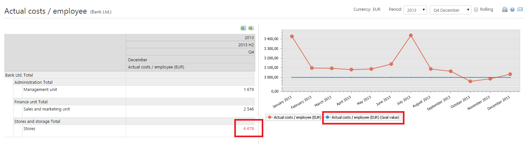
Task: Select the Administration Total row
Action: (x=33, y=82)
